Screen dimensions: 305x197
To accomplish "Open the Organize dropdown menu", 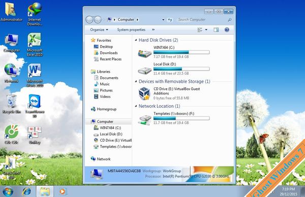I will (x=99, y=30).
